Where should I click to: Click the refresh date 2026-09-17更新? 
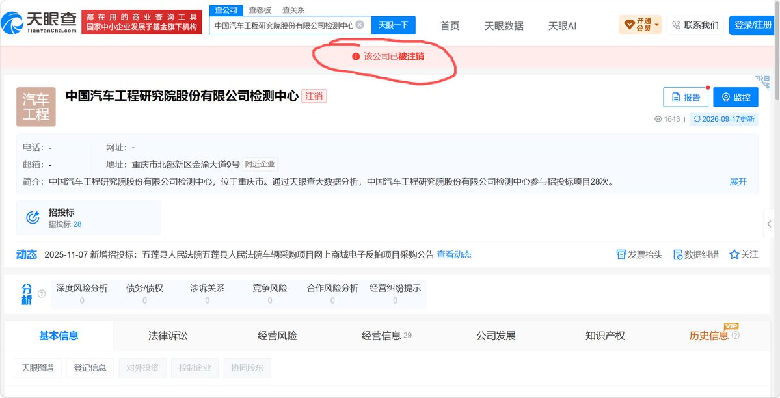click(x=724, y=119)
